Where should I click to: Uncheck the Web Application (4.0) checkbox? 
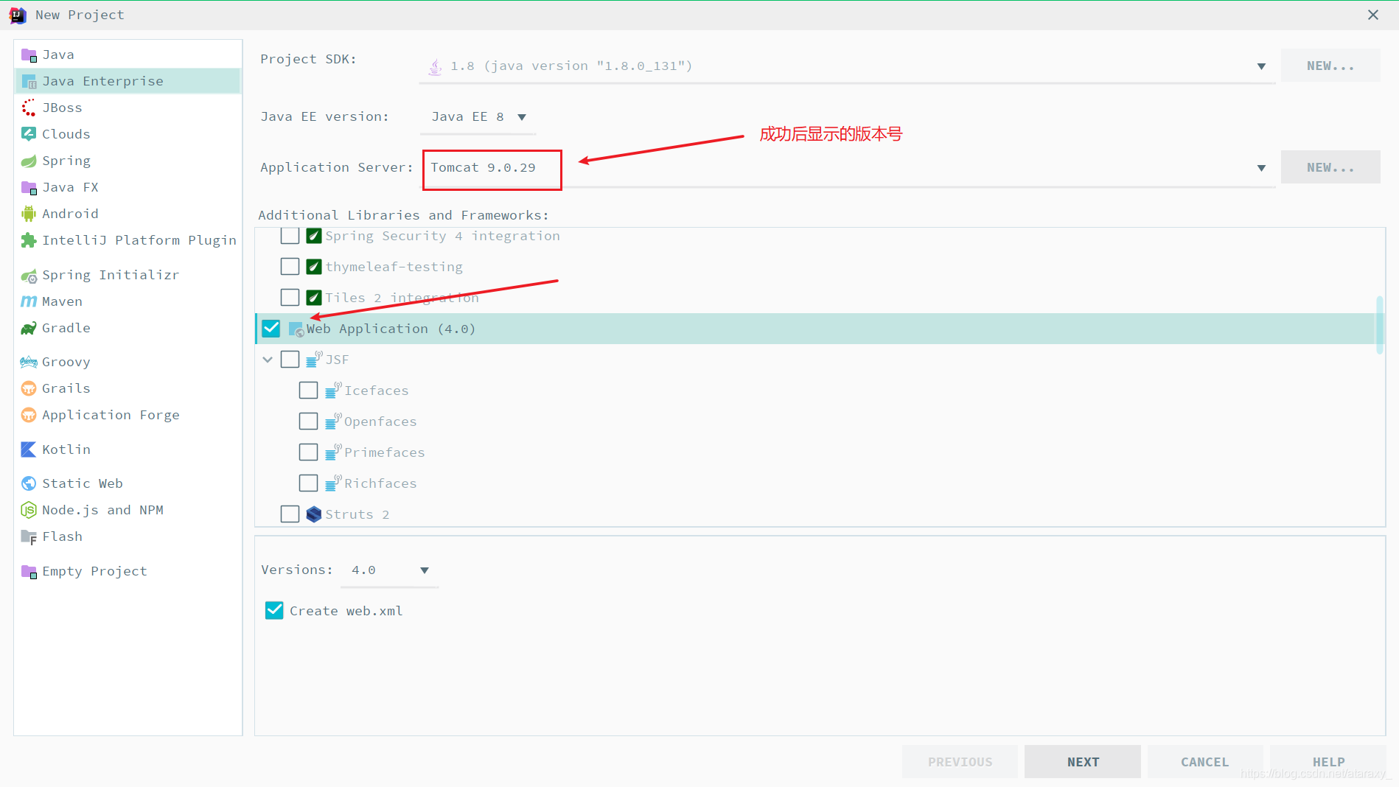click(x=271, y=329)
